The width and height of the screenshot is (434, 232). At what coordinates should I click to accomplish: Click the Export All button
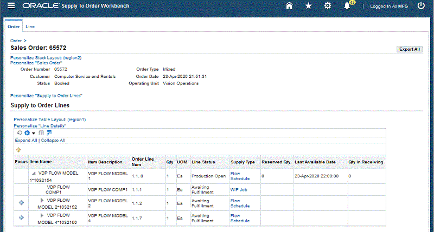tap(410, 49)
